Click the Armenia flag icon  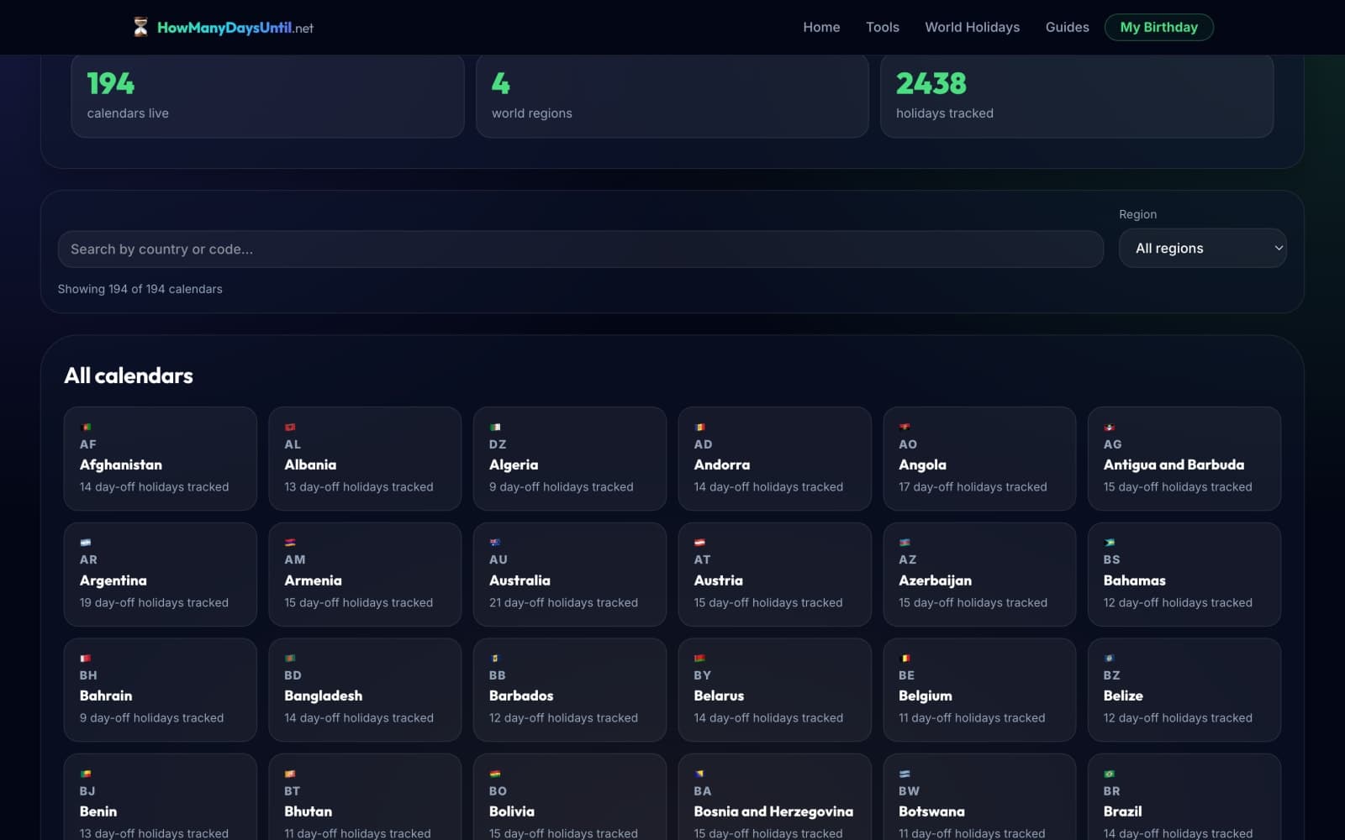[290, 543]
